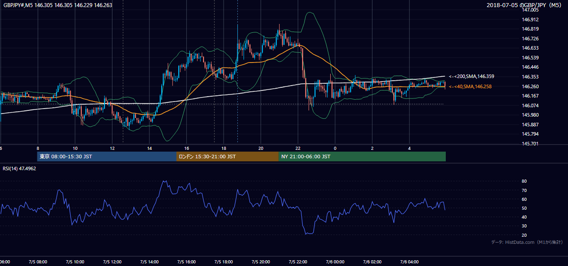Click price axis value 146.726
Screen dimensions: 568x266
(531, 39)
